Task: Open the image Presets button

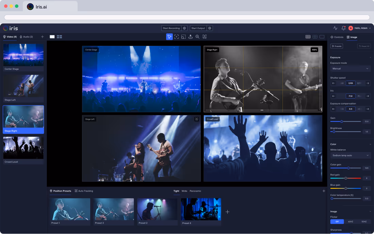Action: tap(337, 46)
